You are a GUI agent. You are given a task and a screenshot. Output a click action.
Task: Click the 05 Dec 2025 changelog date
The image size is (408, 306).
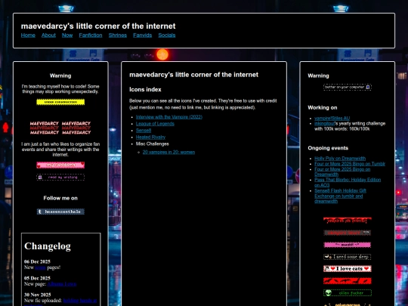click(x=37, y=278)
